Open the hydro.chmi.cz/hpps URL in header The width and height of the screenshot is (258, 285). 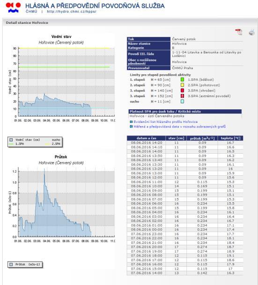(x=72, y=12)
